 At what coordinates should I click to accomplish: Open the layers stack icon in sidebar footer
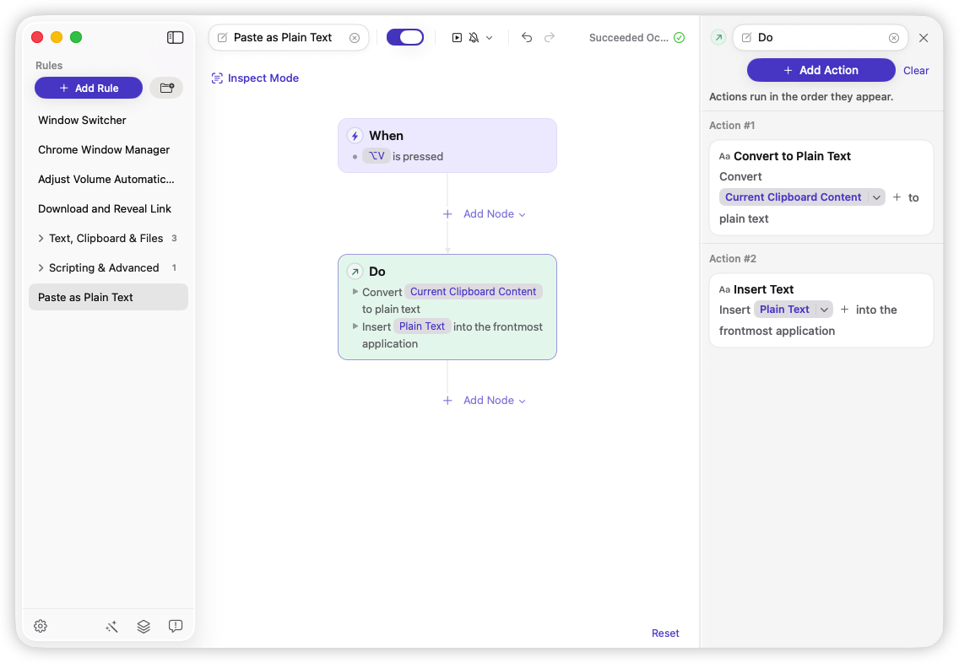(144, 627)
